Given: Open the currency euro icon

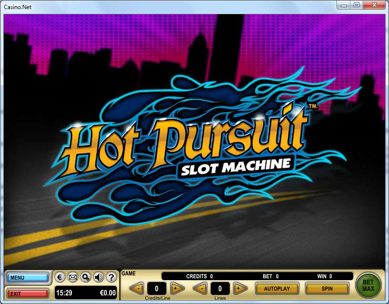Looking at the screenshot, I should click(x=60, y=277).
